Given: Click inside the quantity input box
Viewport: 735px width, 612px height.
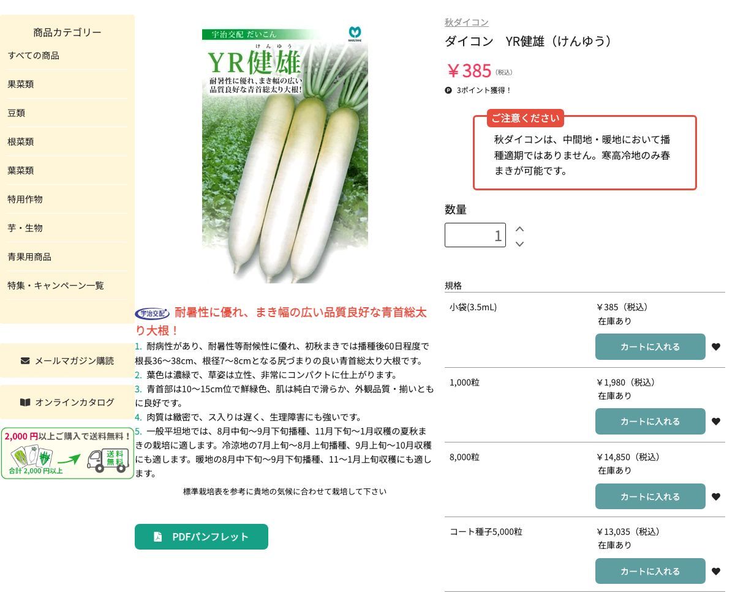Looking at the screenshot, I should tap(475, 234).
